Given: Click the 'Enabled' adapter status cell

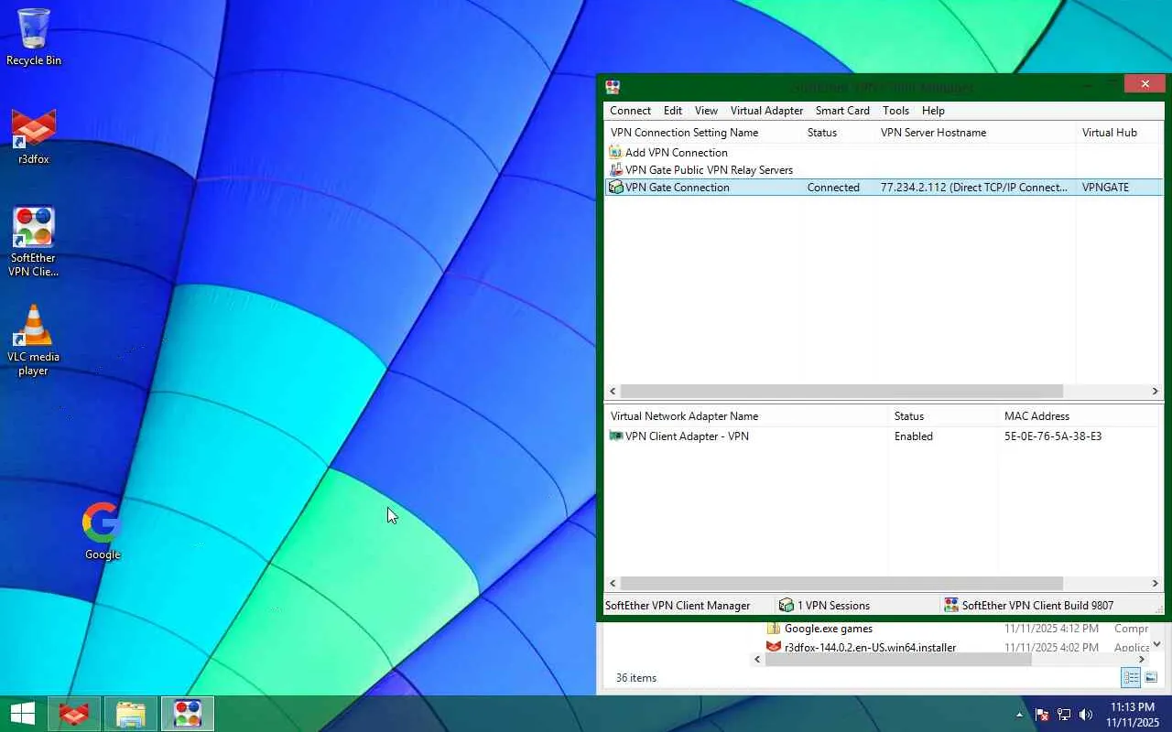Looking at the screenshot, I should [x=914, y=436].
